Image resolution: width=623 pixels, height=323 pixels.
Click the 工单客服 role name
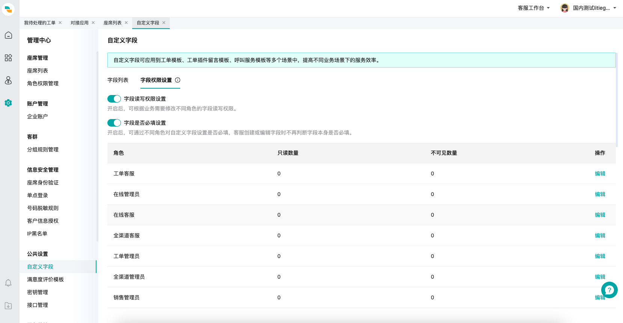pos(124,174)
